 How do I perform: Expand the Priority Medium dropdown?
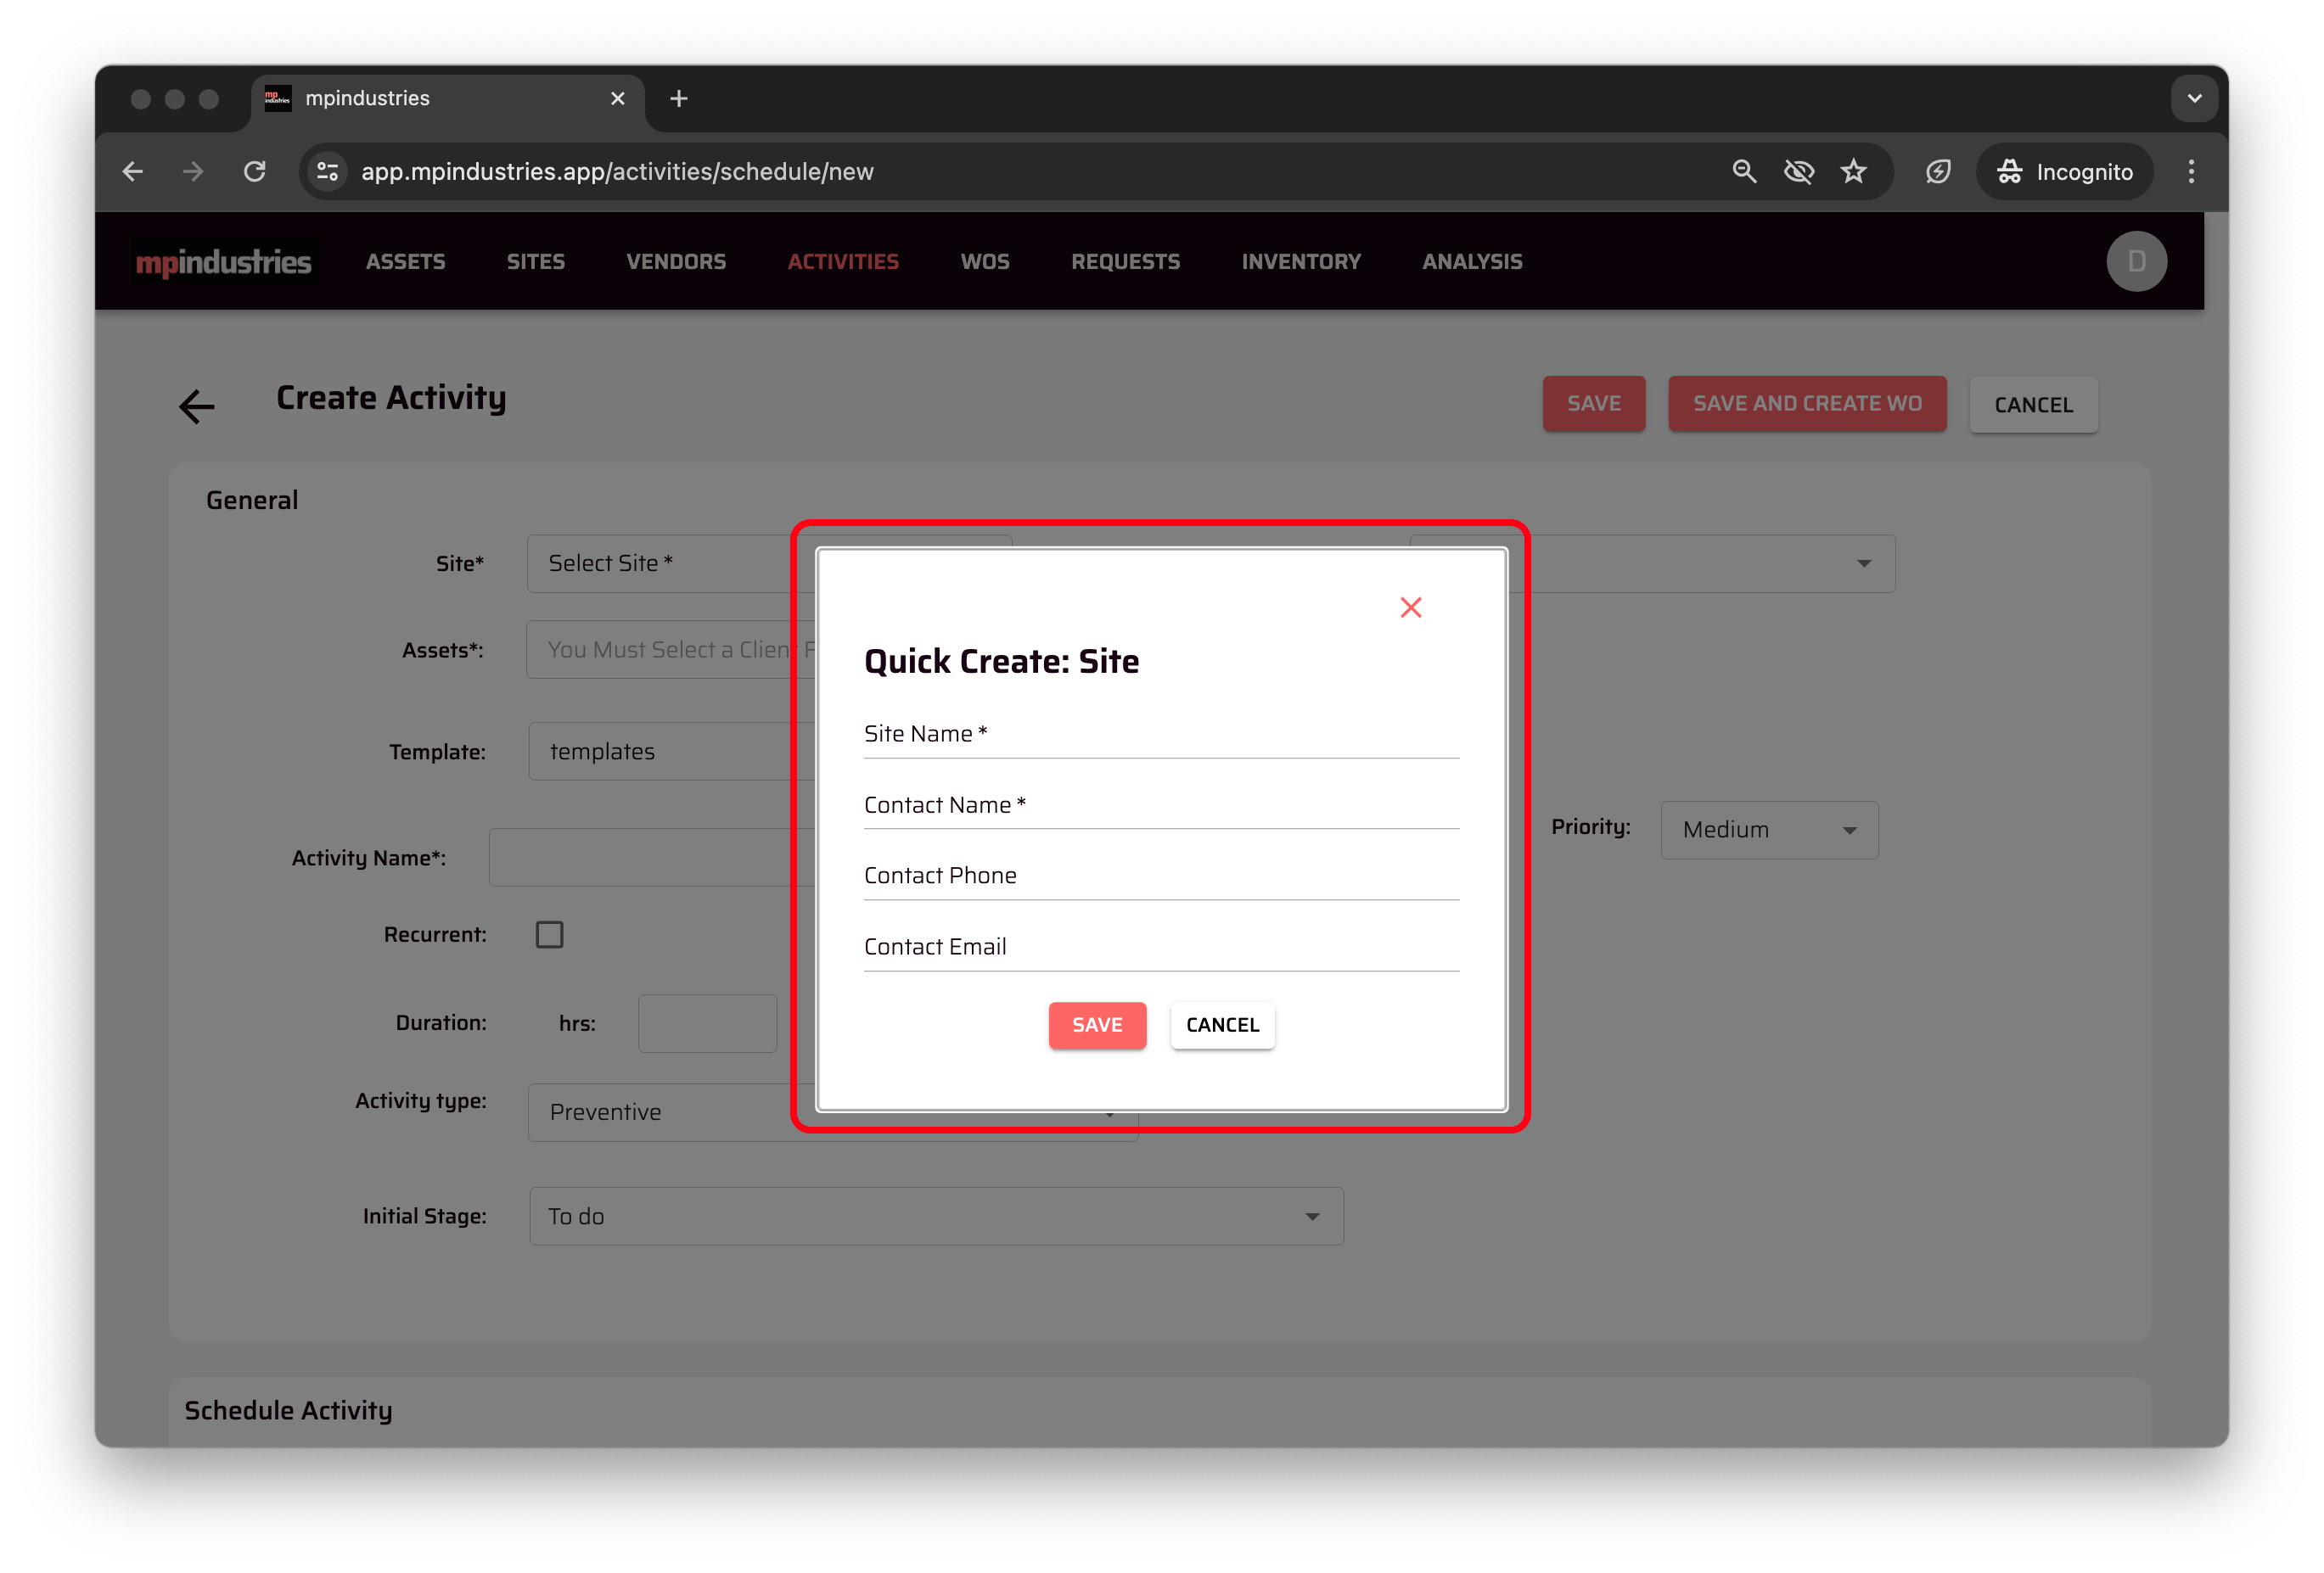point(1768,830)
